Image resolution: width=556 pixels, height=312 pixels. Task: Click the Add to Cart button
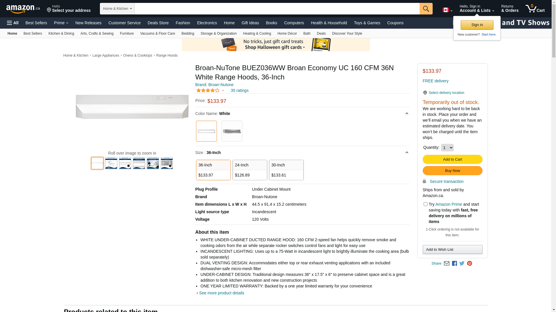click(452, 159)
